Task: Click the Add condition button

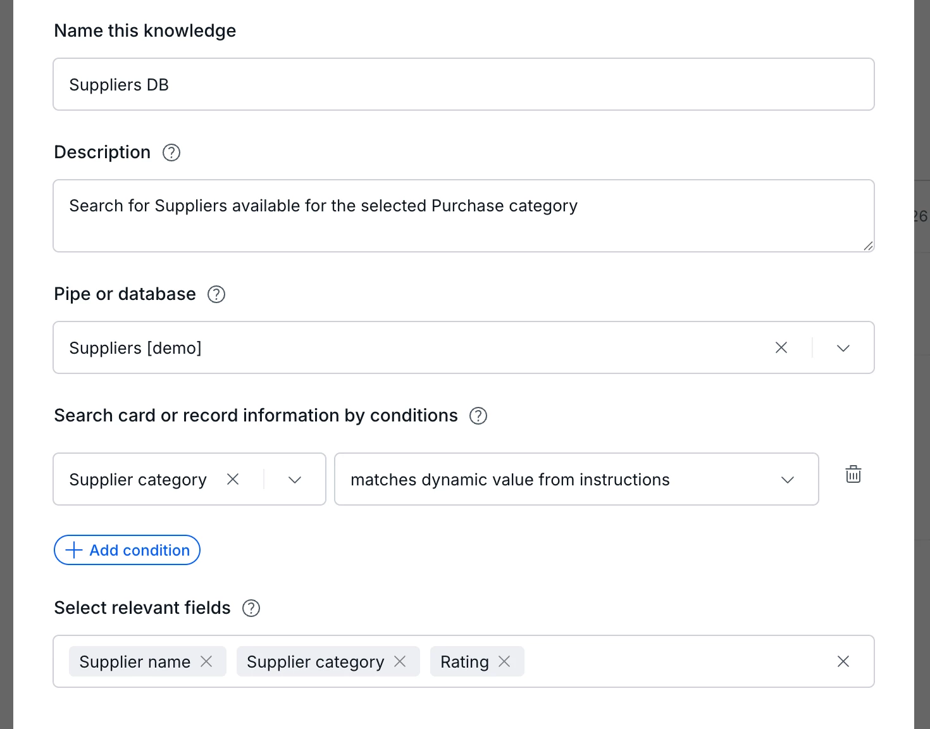Action: [127, 550]
